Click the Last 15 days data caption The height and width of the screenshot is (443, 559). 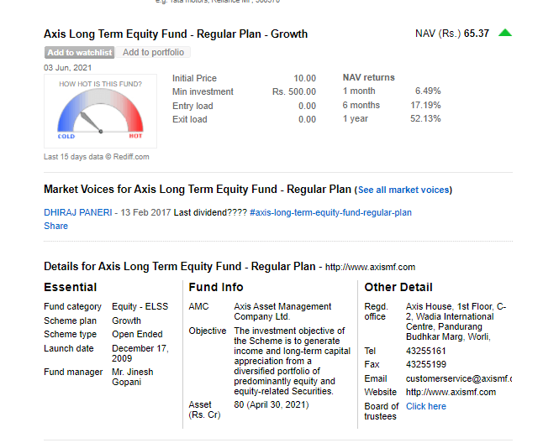97,157
